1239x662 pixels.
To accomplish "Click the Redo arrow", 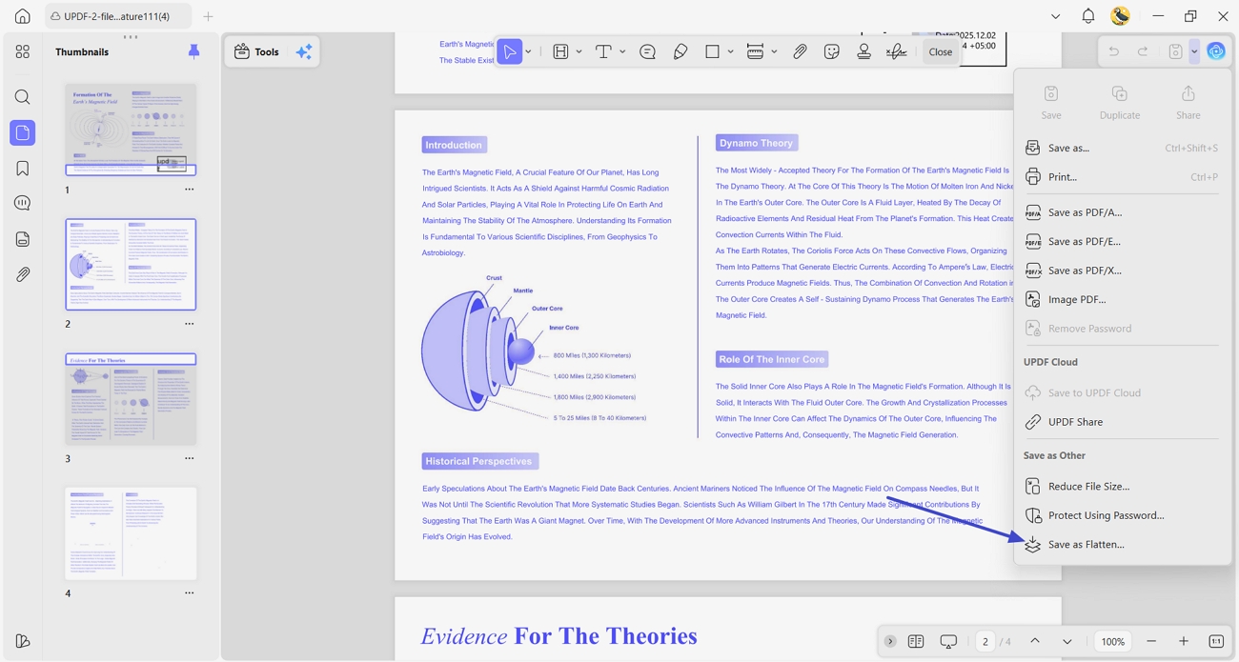I will [1143, 51].
